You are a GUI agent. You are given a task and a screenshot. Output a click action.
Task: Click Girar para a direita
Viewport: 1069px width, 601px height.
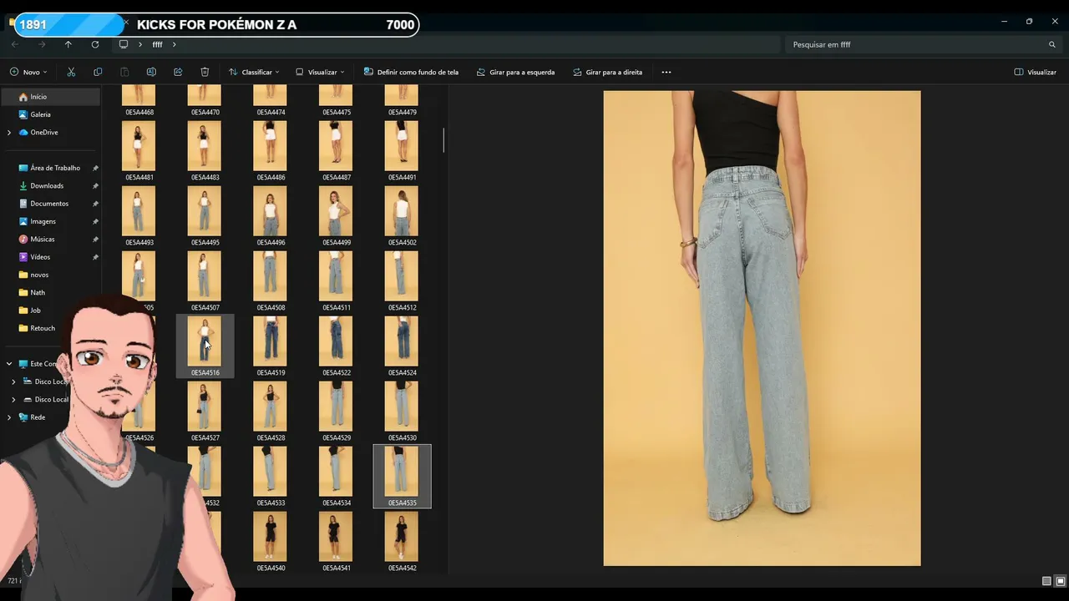click(607, 72)
